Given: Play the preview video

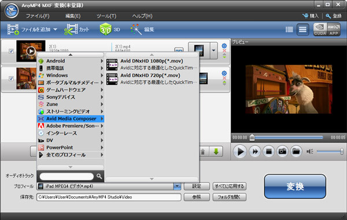Looking at the screenshot, I should (240, 151).
